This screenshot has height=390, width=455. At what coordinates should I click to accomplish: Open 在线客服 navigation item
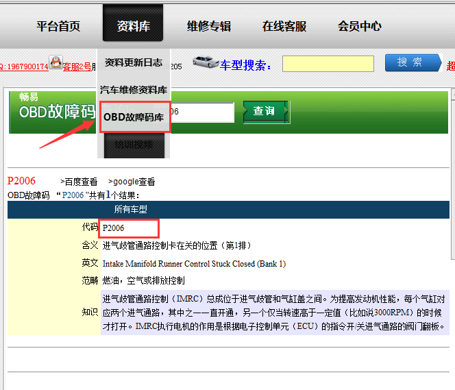click(x=284, y=26)
